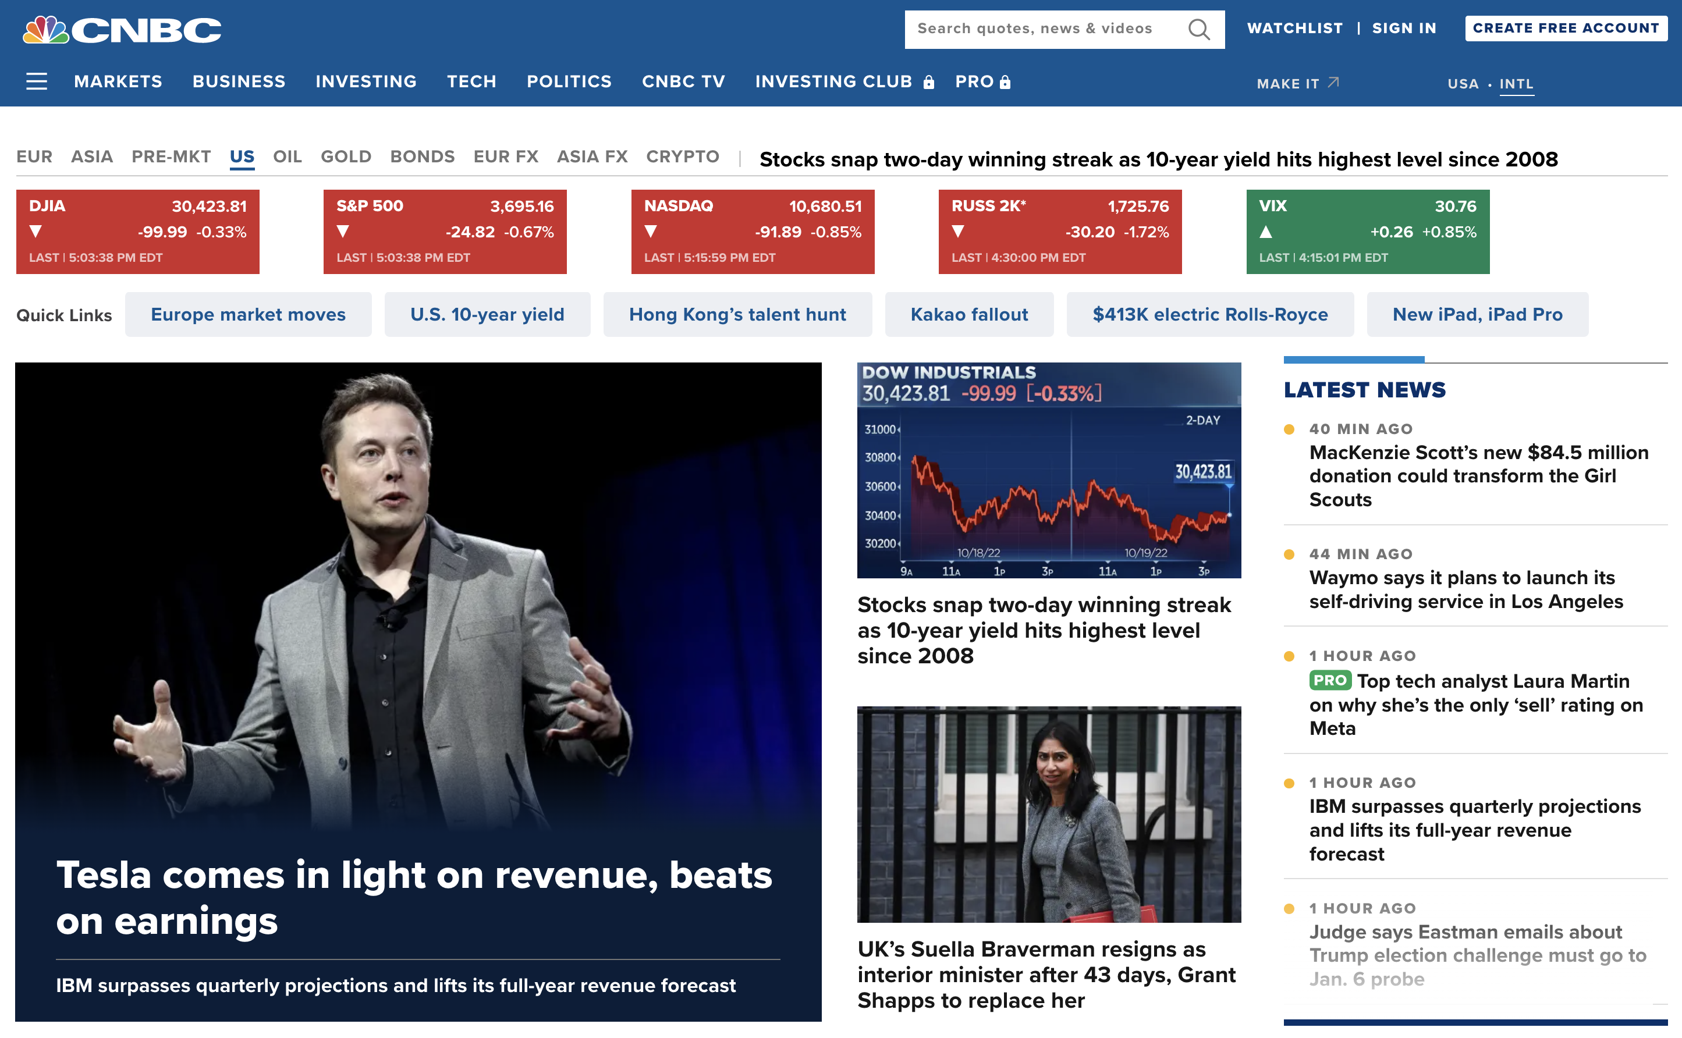Screen dimensions: 1682x1038
Task: Open IBM story link under Tesla headline
Action: 395,985
